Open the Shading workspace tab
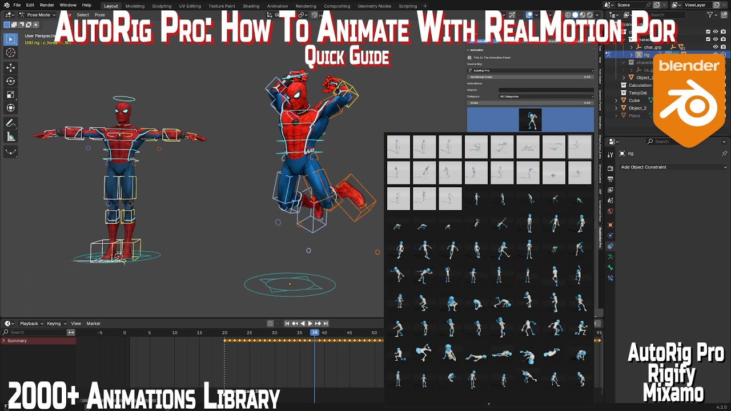Image resolution: width=731 pixels, height=411 pixels. click(x=251, y=6)
